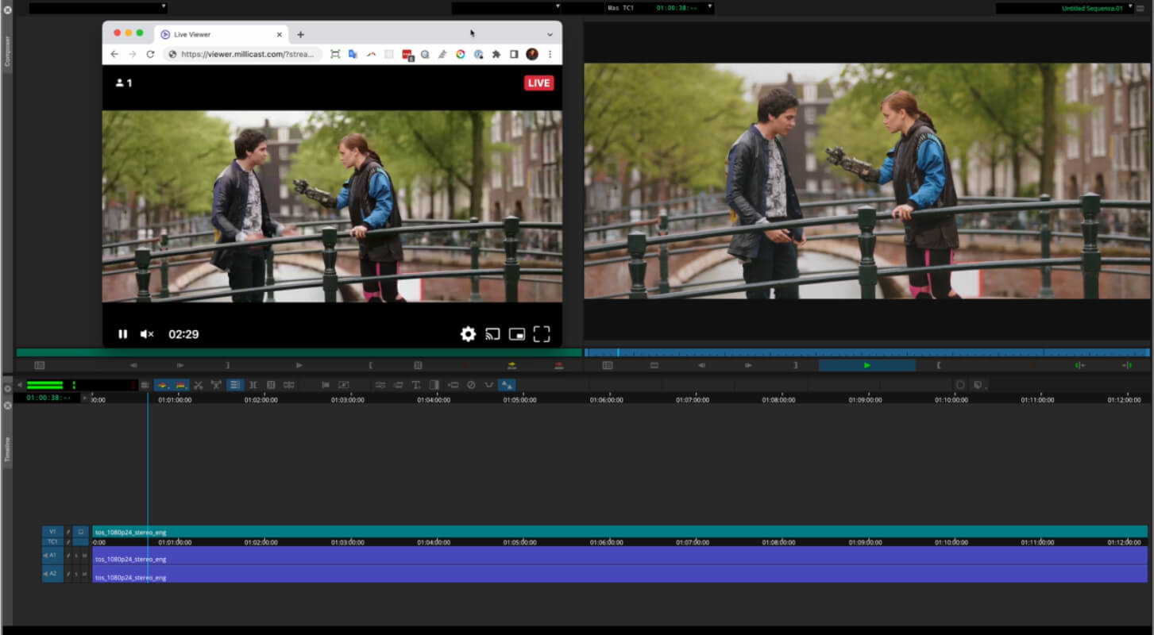Screen dimensions: 1154x635
Task: Mute the A2 audio track
Action: click(x=84, y=573)
